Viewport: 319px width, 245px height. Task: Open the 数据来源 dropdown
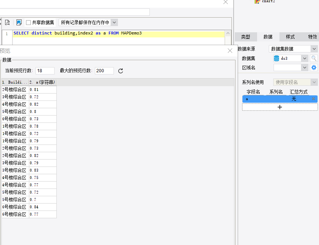coord(293,49)
